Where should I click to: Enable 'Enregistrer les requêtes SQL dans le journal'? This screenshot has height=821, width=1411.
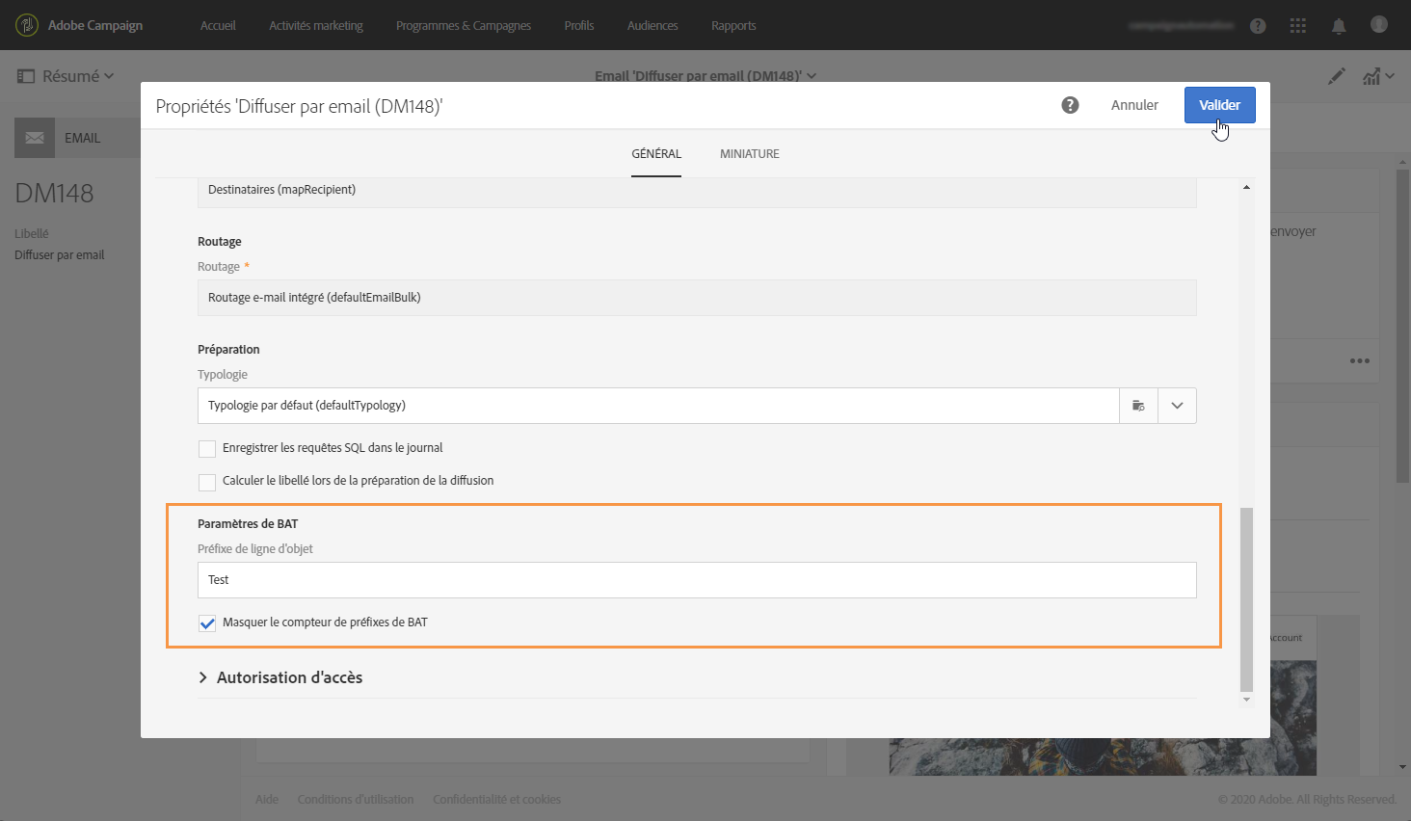207,449
